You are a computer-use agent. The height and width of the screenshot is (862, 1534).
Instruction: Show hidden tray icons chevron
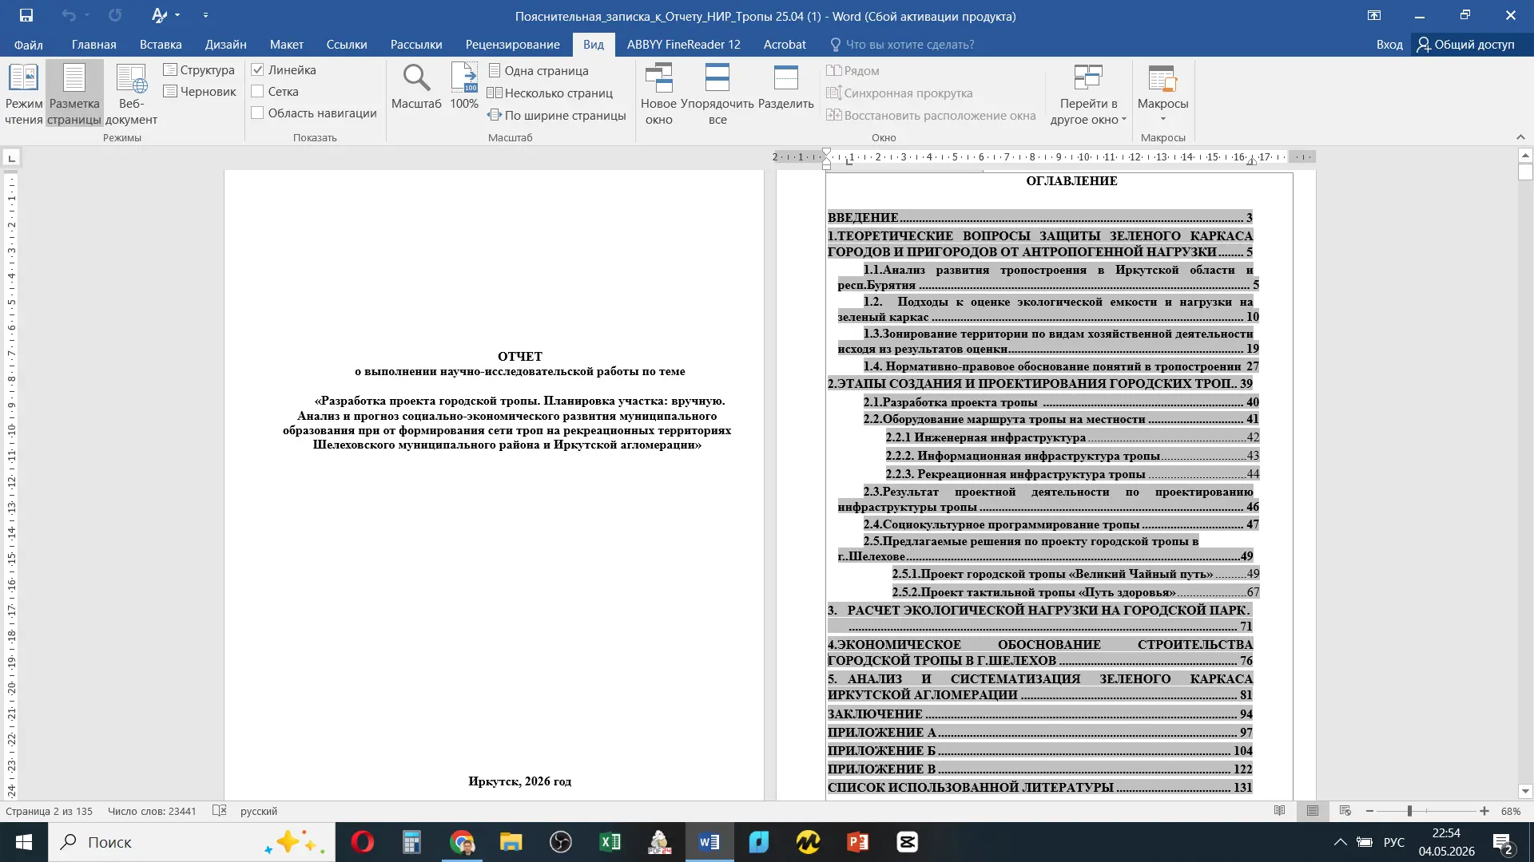(x=1341, y=842)
